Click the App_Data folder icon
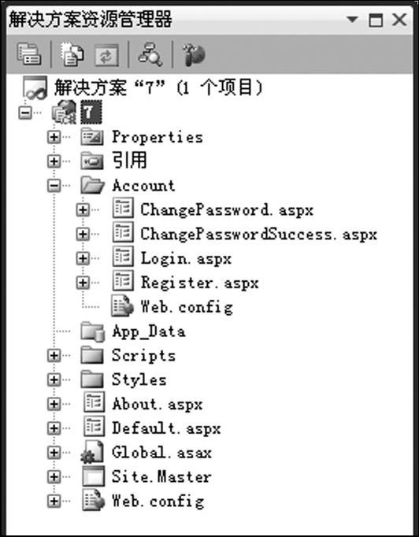Image resolution: width=419 pixels, height=537 pixels. point(92,331)
